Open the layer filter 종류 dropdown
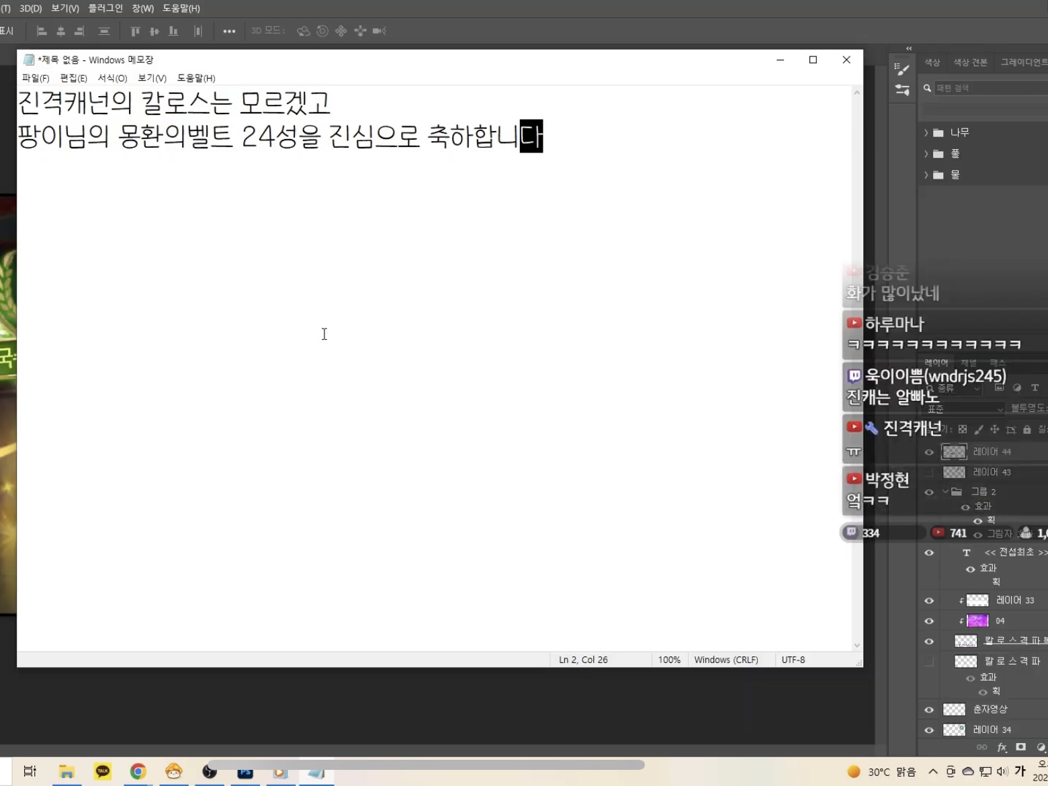Screen dimensions: 1048x786 (x=954, y=388)
